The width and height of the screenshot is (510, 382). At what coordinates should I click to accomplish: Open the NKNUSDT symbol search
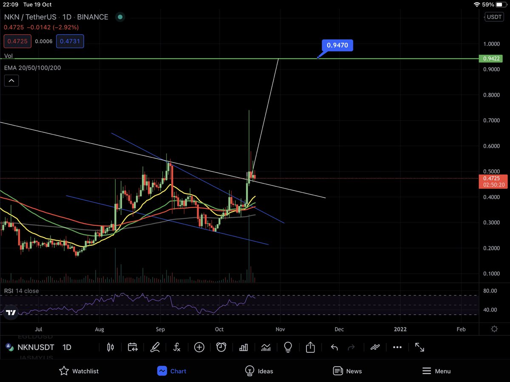point(35,347)
